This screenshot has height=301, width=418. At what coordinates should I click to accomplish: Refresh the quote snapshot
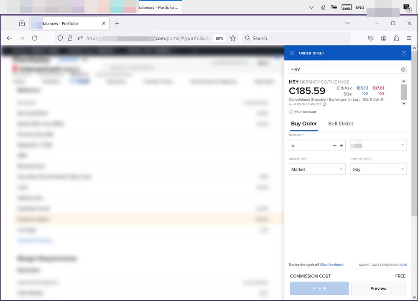pyautogui.click(x=324, y=104)
